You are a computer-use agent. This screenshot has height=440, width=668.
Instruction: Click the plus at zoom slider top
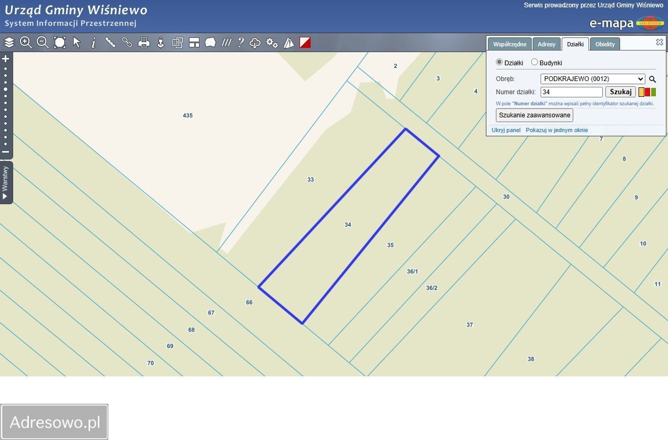coord(6,58)
